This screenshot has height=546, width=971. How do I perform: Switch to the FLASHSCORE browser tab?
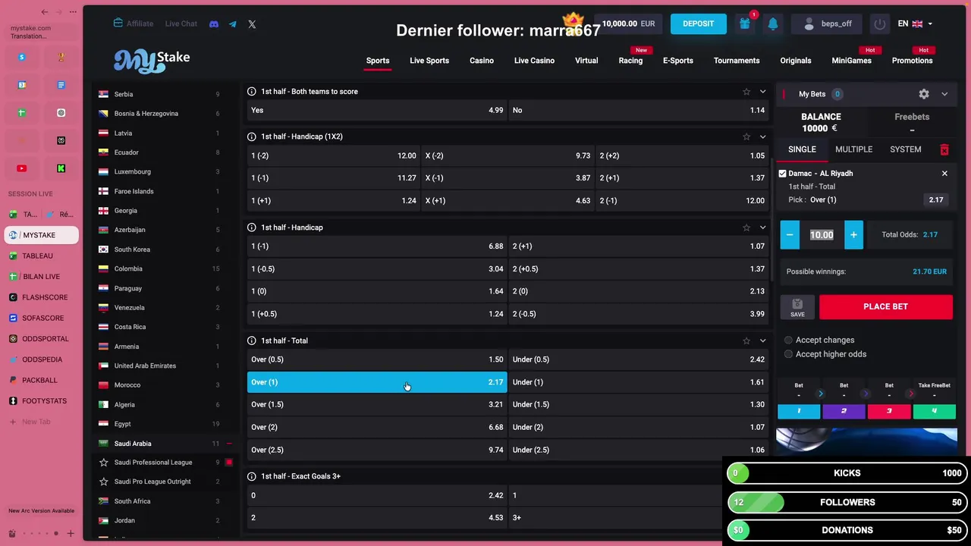point(42,297)
